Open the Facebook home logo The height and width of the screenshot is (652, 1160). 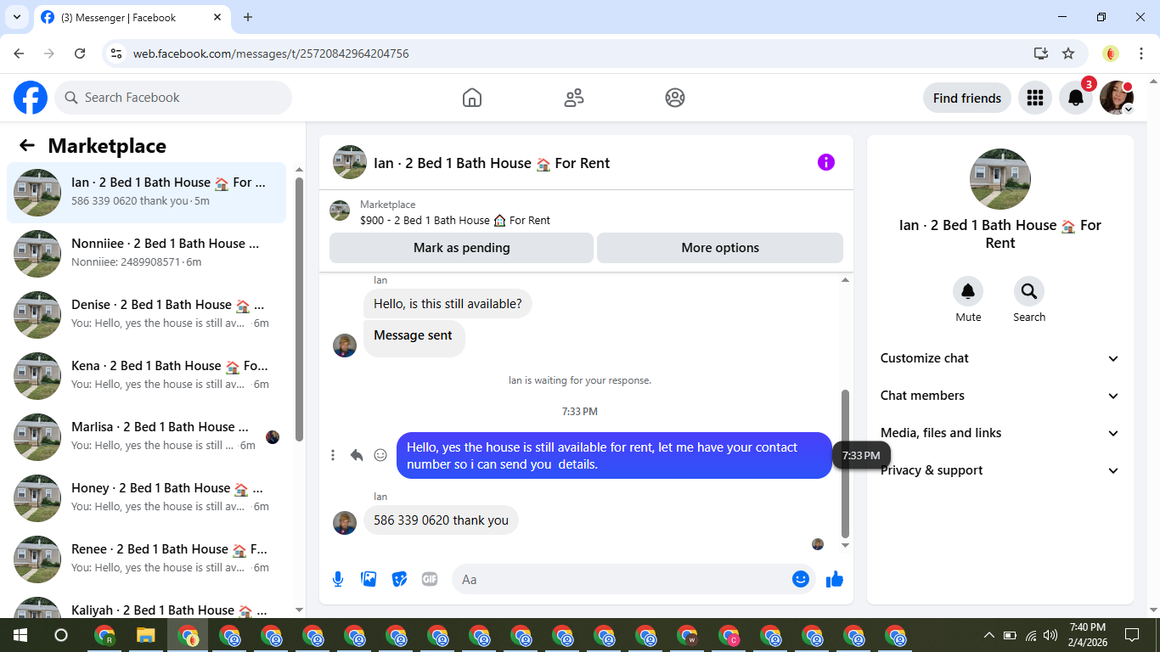pos(31,98)
